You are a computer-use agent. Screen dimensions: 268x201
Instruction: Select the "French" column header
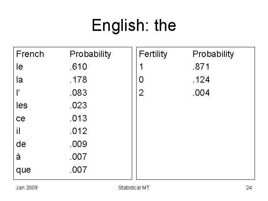30,54
